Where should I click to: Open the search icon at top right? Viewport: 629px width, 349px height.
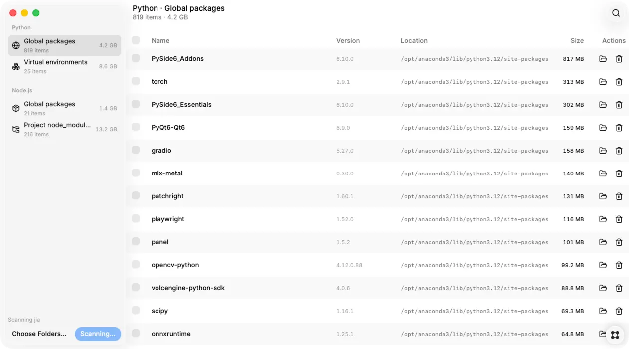[x=616, y=13]
